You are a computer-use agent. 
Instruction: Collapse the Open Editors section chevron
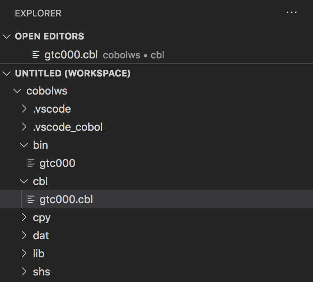7,36
